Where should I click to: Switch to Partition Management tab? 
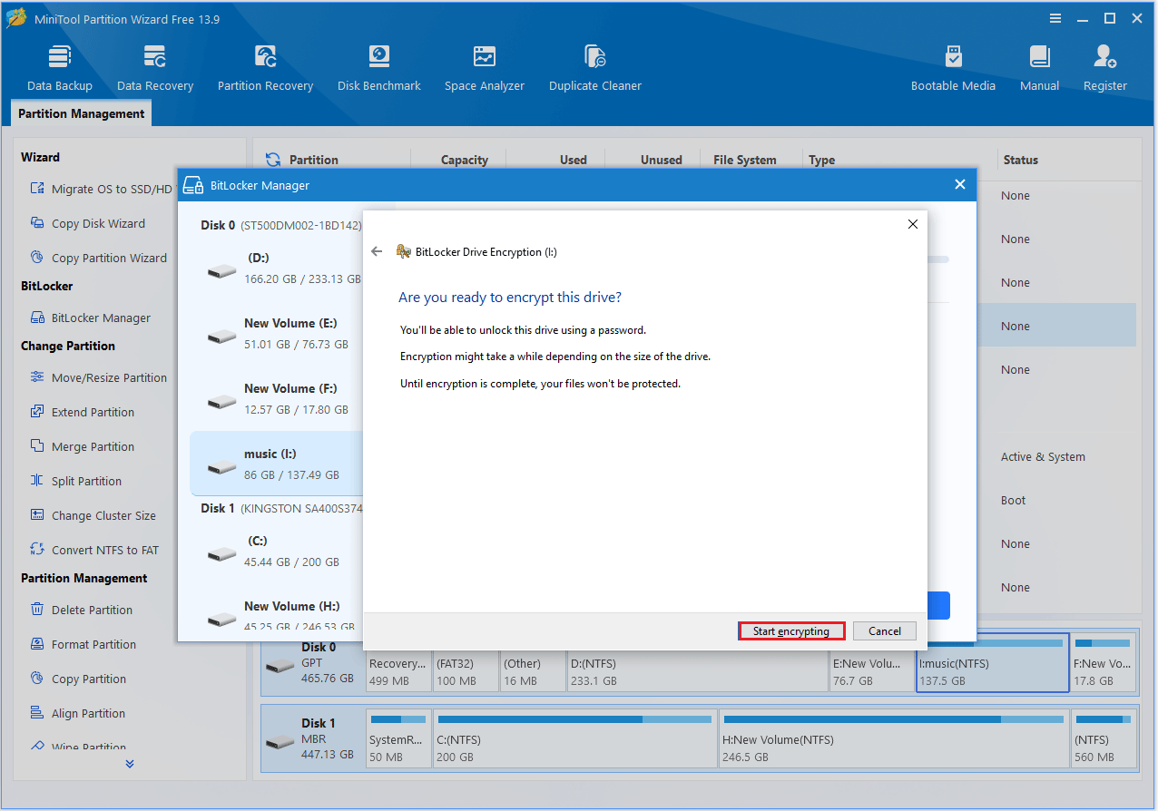click(x=82, y=113)
